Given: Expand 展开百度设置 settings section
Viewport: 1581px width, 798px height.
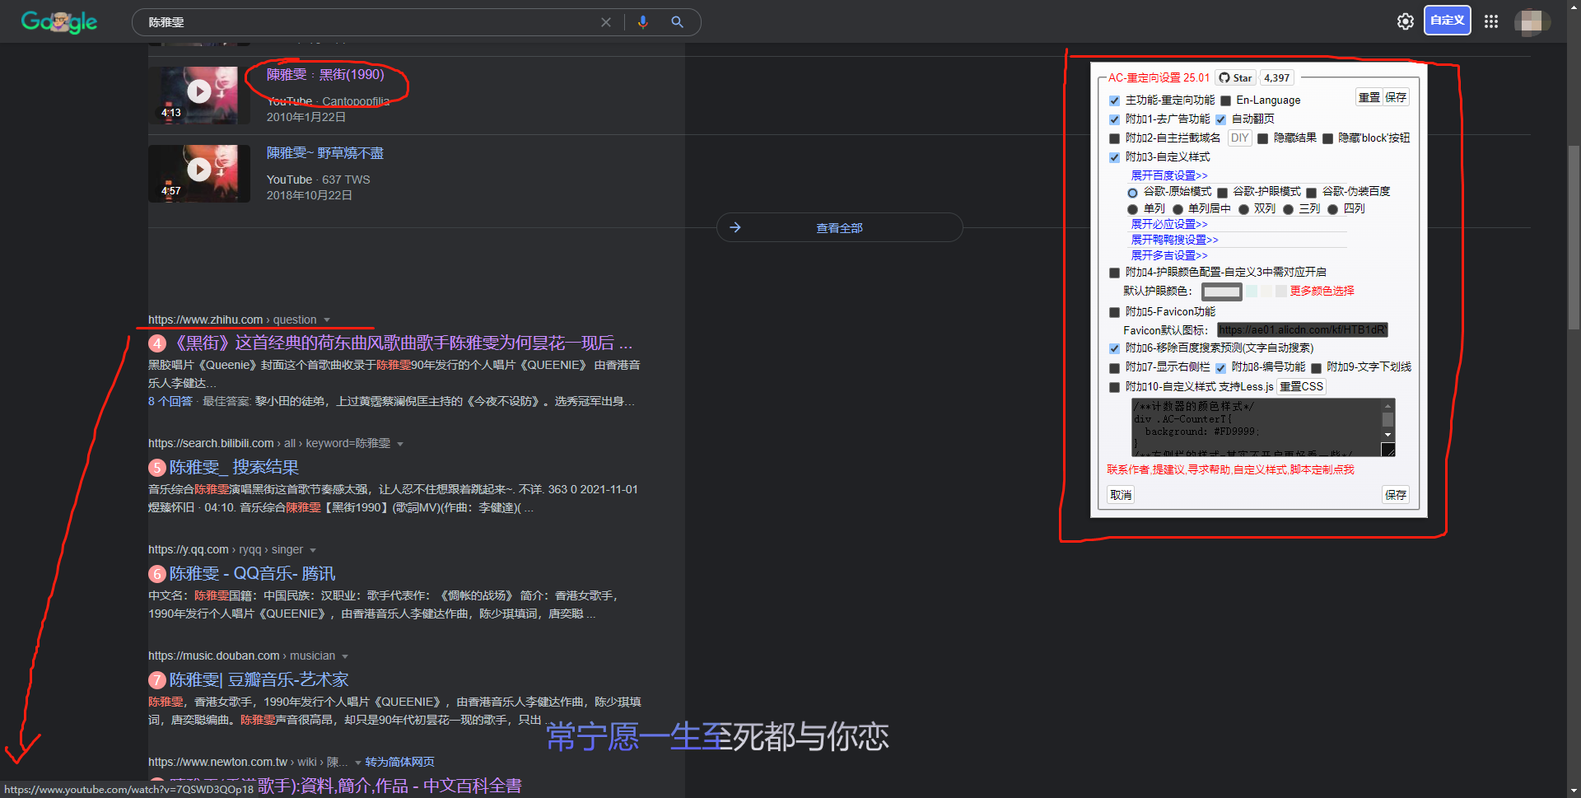Looking at the screenshot, I should 1169,175.
